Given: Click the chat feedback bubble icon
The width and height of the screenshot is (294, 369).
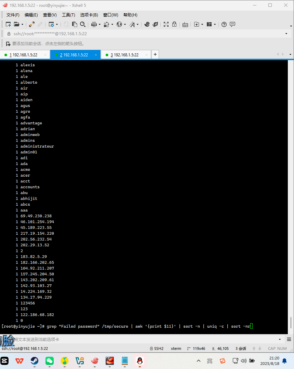Looking at the screenshot, I should click(232, 24).
